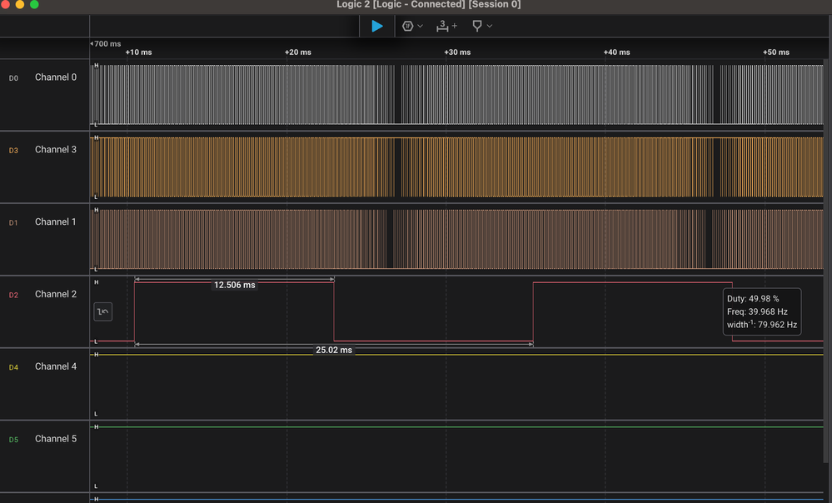Screen dimensions: 832x503
Task: Click the 25.02 ms period measurement
Action: (334, 351)
